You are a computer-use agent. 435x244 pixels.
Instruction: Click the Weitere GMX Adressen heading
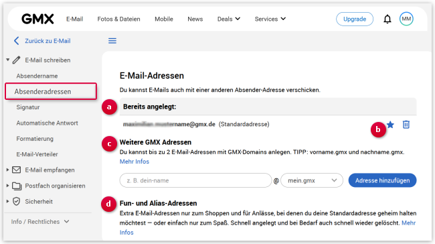click(155, 142)
